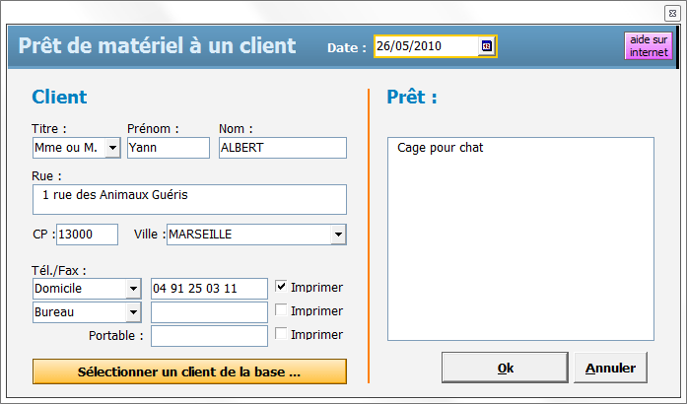Uncheck Imprimer for the Domicile number
The width and height of the screenshot is (687, 404).
(x=281, y=288)
